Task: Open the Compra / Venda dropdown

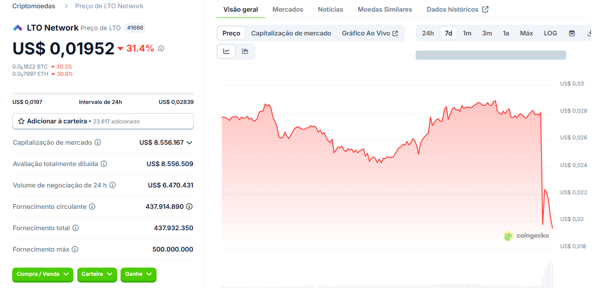Action: [43, 274]
